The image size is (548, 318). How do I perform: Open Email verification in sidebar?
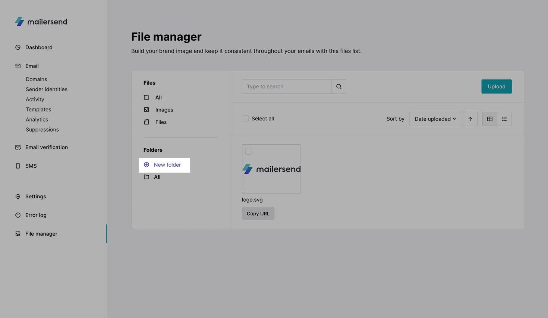46,147
